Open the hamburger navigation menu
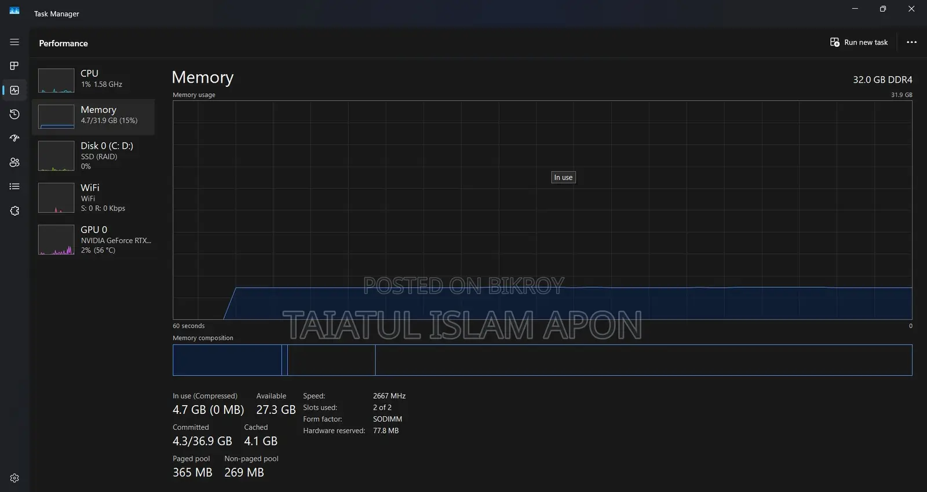Screen dimensions: 927x492 [x=14, y=42]
